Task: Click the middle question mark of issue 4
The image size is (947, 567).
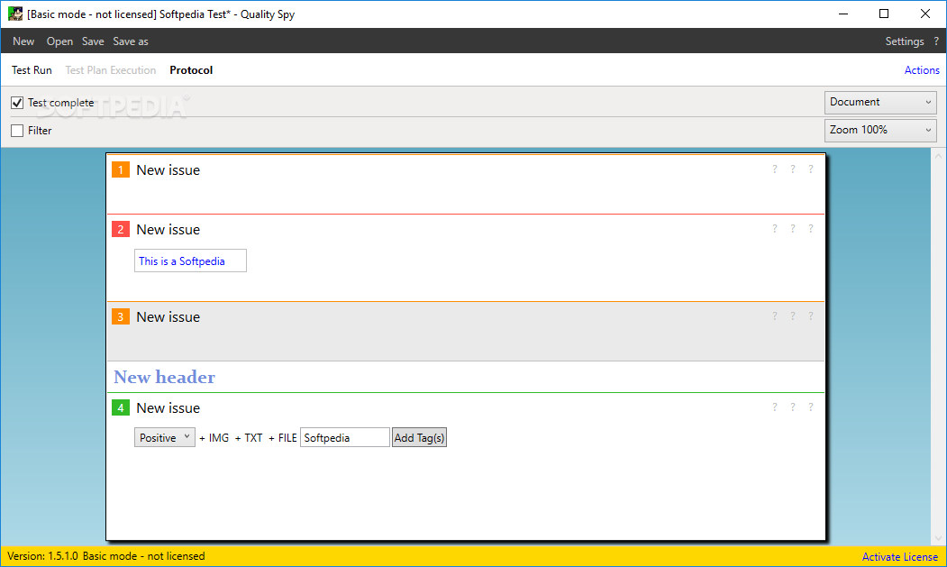Action: click(792, 407)
